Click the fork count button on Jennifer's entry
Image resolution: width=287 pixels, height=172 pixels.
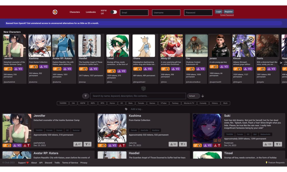pyautogui.click(x=88, y=144)
